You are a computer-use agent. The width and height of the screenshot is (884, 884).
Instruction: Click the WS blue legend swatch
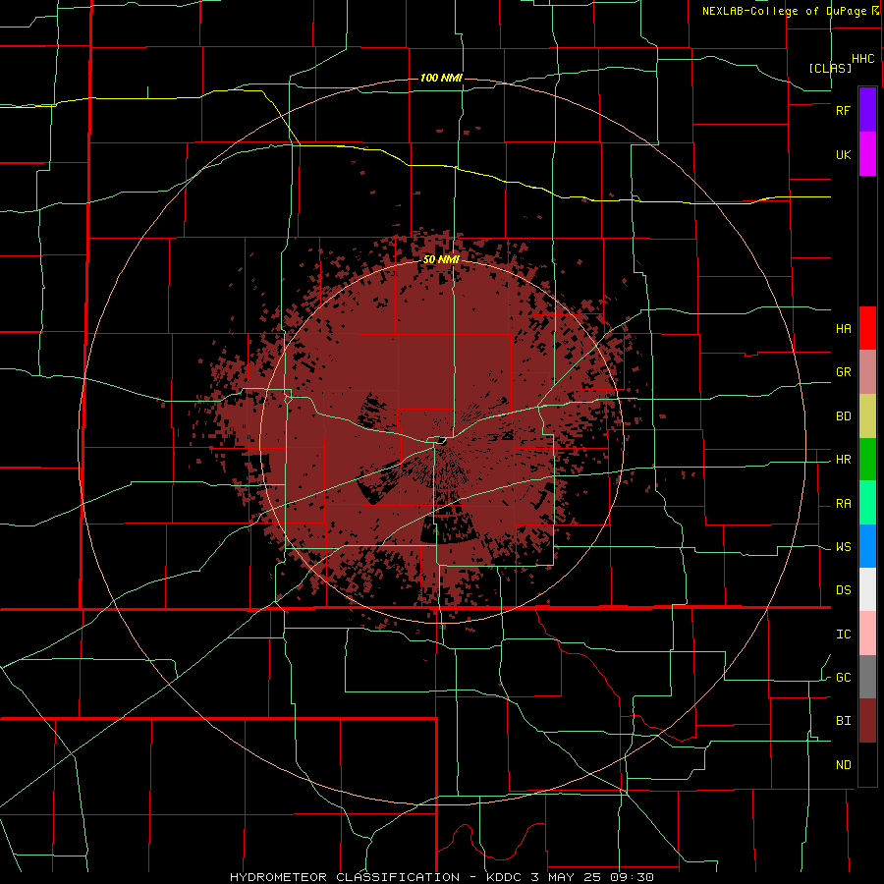867,546
